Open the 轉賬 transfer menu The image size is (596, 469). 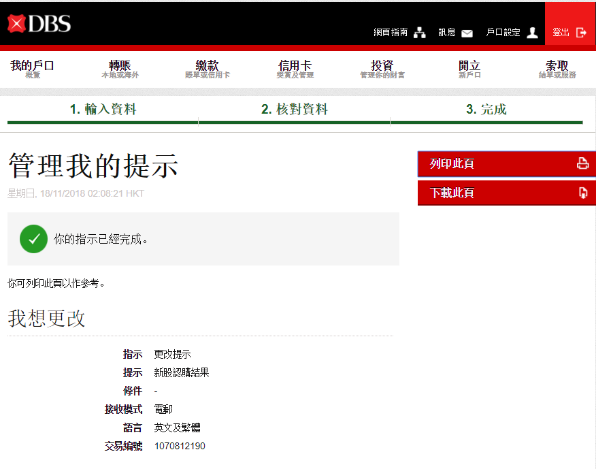coord(120,69)
